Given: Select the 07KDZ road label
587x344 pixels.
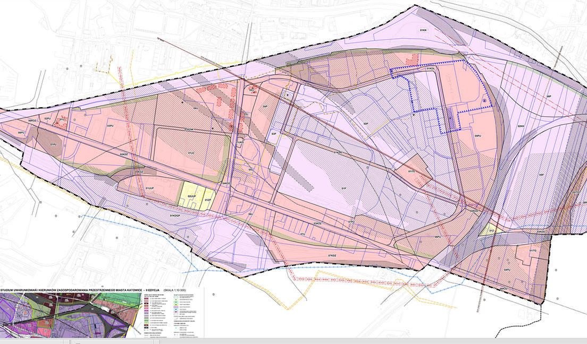Looking at the screenshot, I should point(333,255).
